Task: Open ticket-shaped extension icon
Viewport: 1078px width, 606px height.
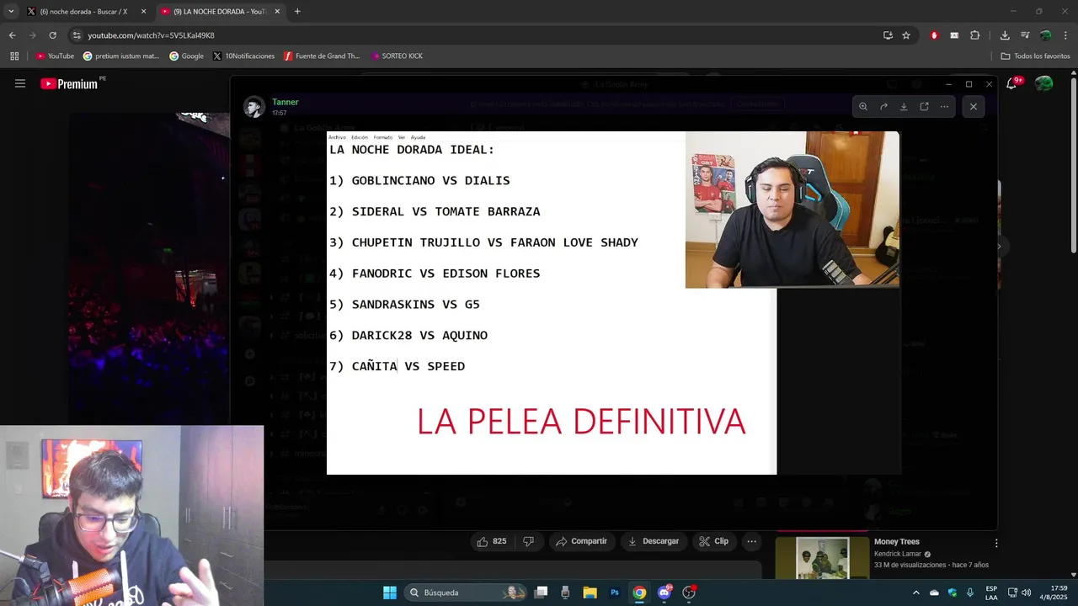Action: [x=954, y=35]
